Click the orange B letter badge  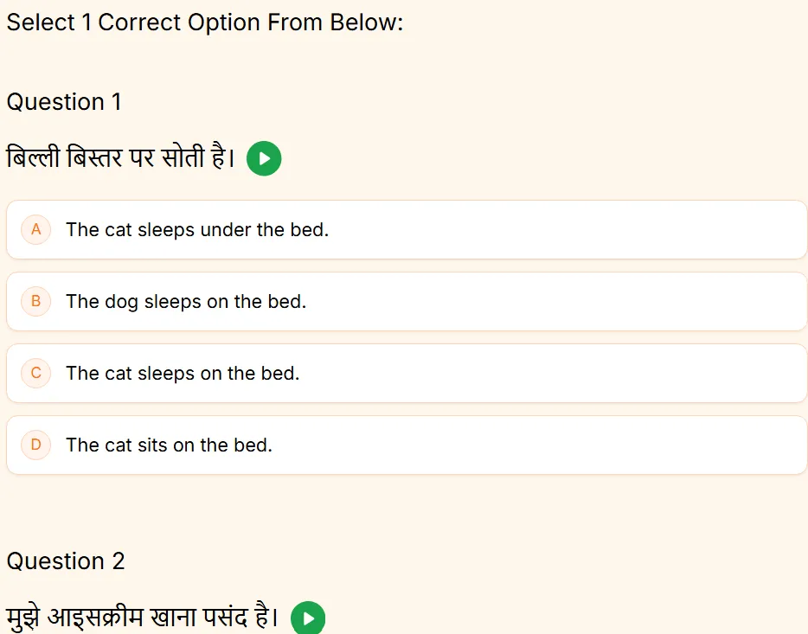(x=36, y=302)
